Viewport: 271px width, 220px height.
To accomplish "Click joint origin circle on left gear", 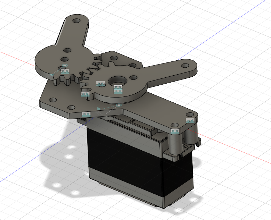I will point(65,65).
